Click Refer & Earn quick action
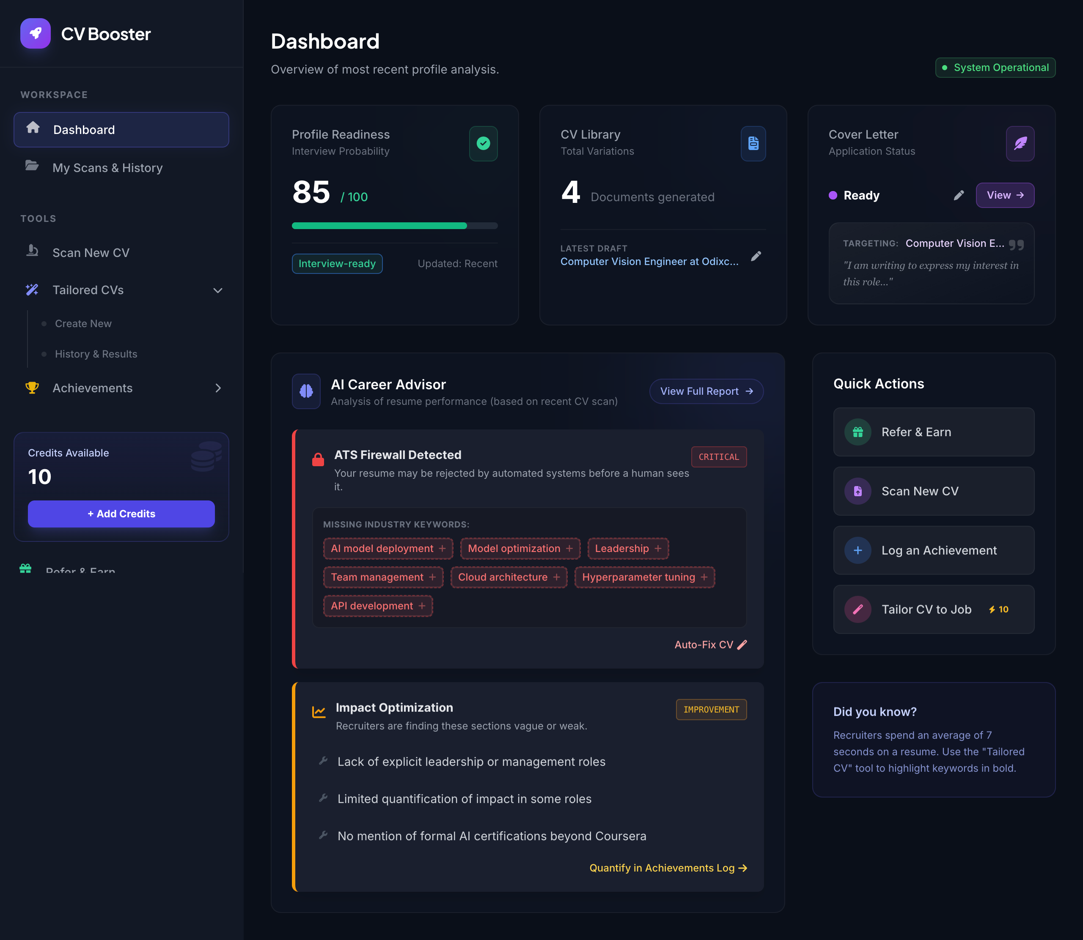This screenshot has height=940, width=1083. click(933, 432)
